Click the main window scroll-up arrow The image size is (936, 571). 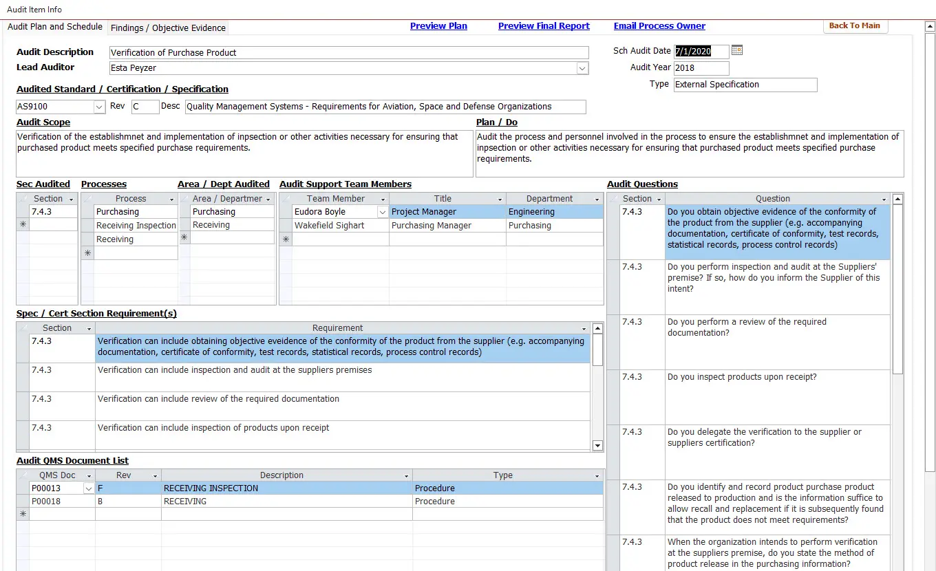point(930,26)
